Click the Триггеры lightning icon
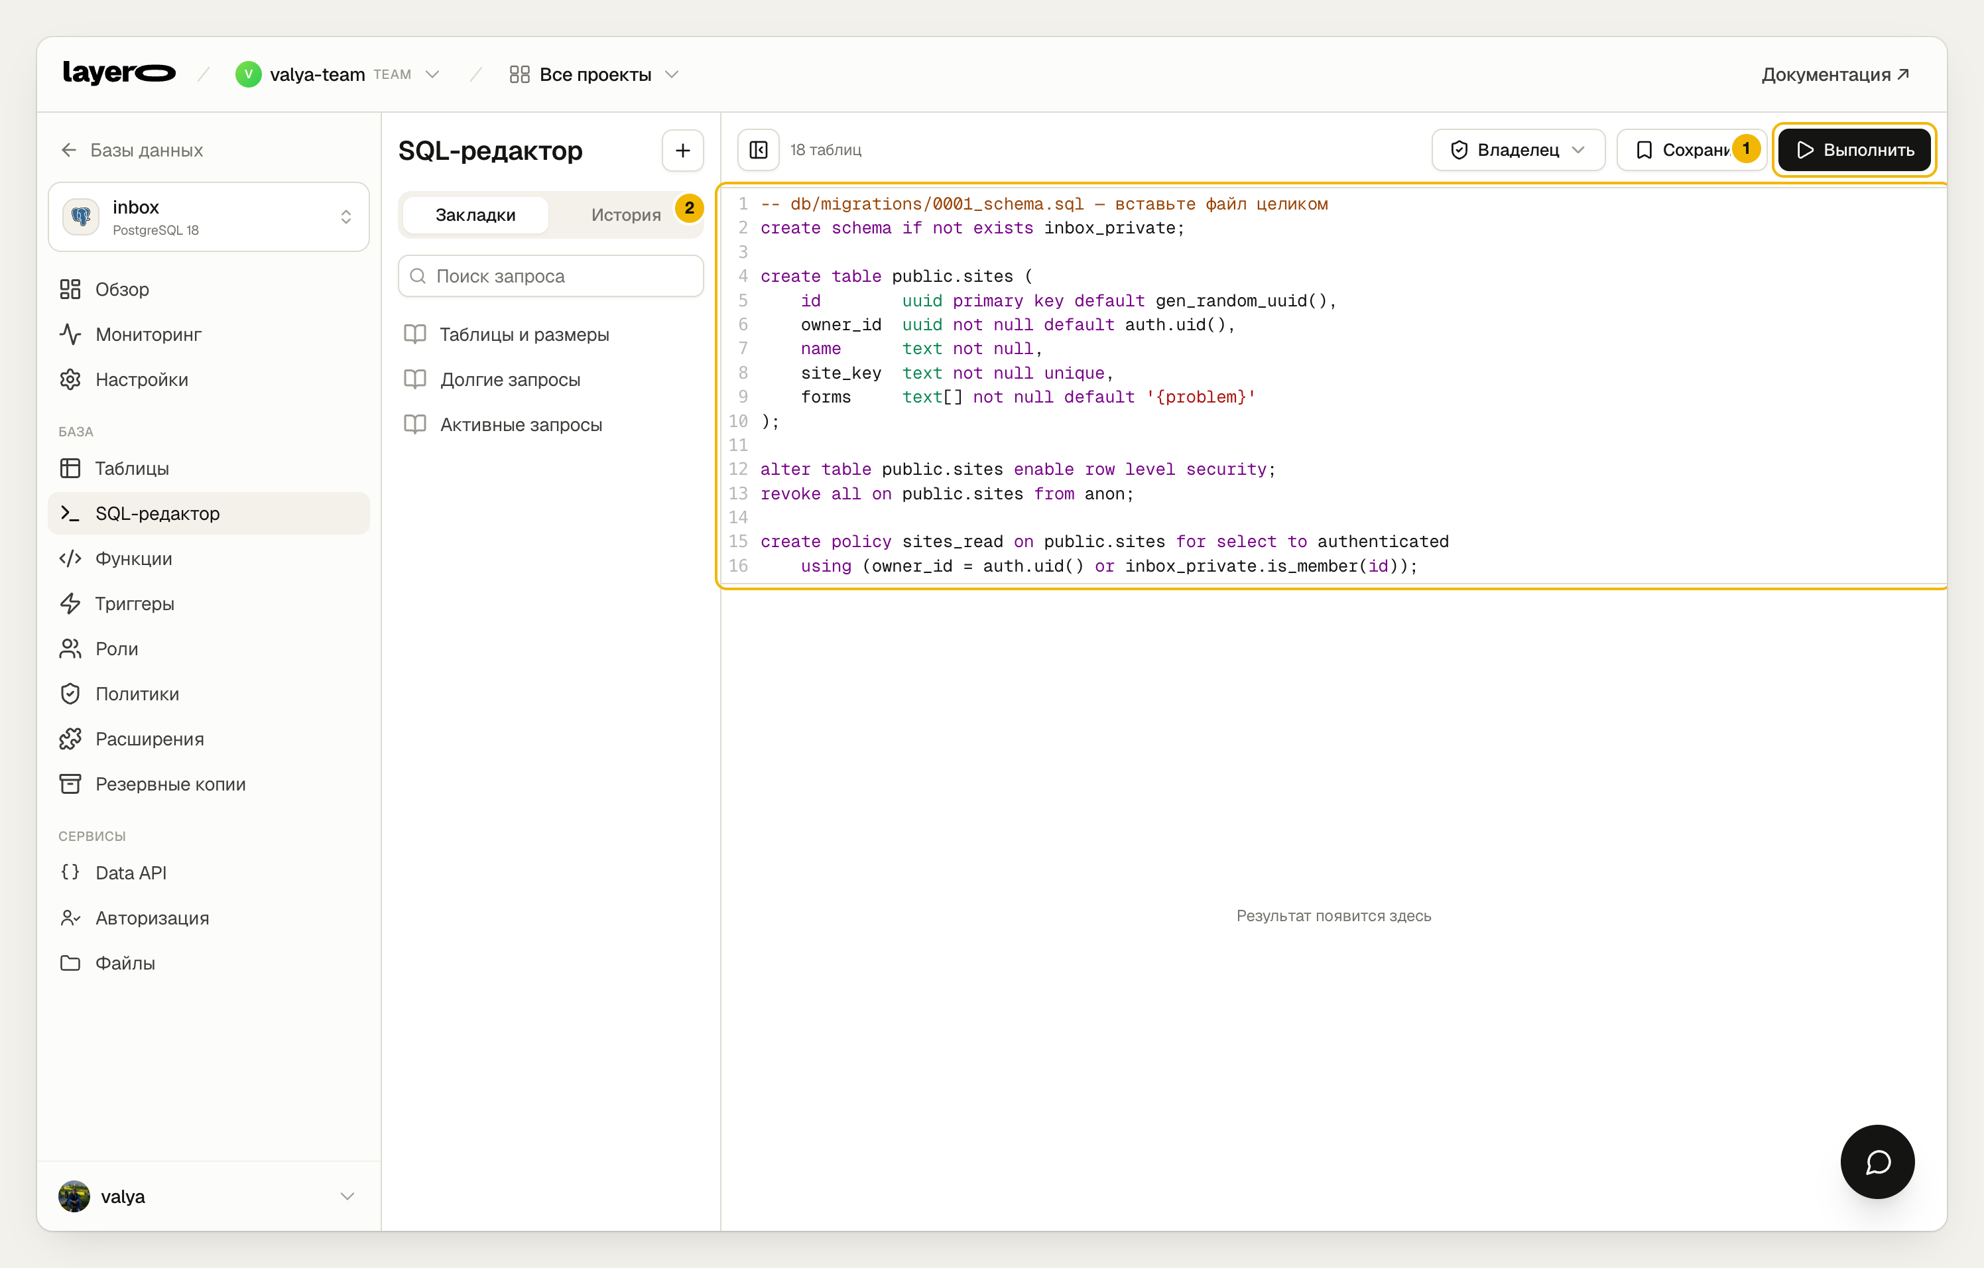This screenshot has width=1984, height=1268. click(x=70, y=604)
